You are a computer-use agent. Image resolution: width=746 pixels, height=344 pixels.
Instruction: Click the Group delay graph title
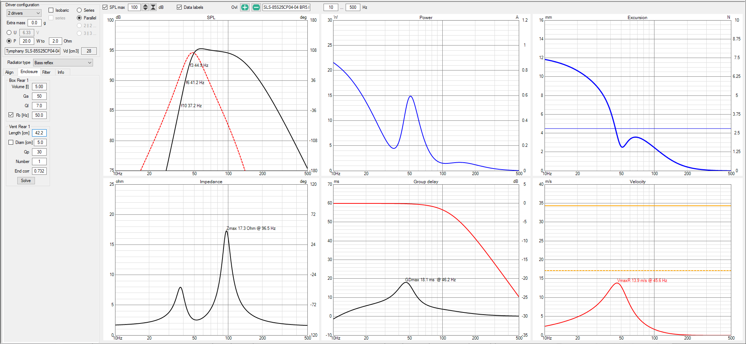click(426, 182)
